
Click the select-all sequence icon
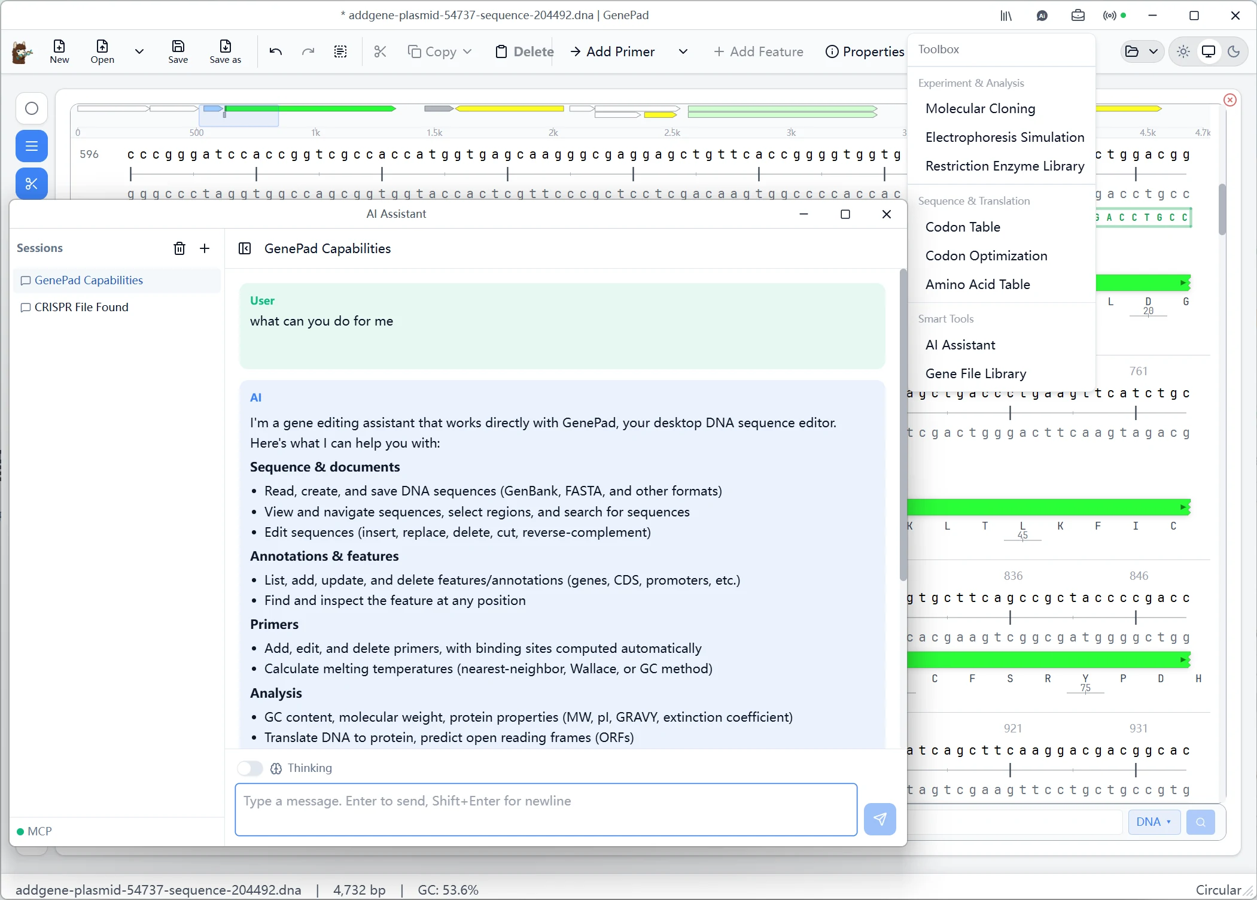(340, 51)
